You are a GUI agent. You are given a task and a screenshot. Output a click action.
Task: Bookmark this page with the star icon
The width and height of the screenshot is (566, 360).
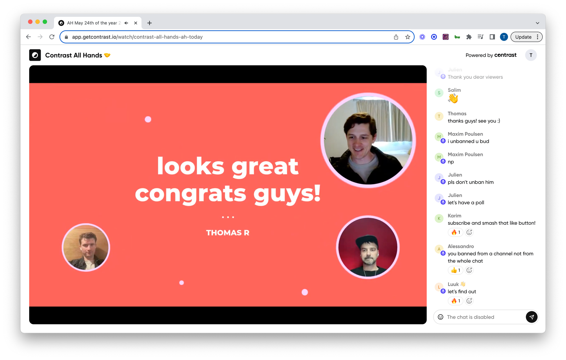(x=408, y=37)
